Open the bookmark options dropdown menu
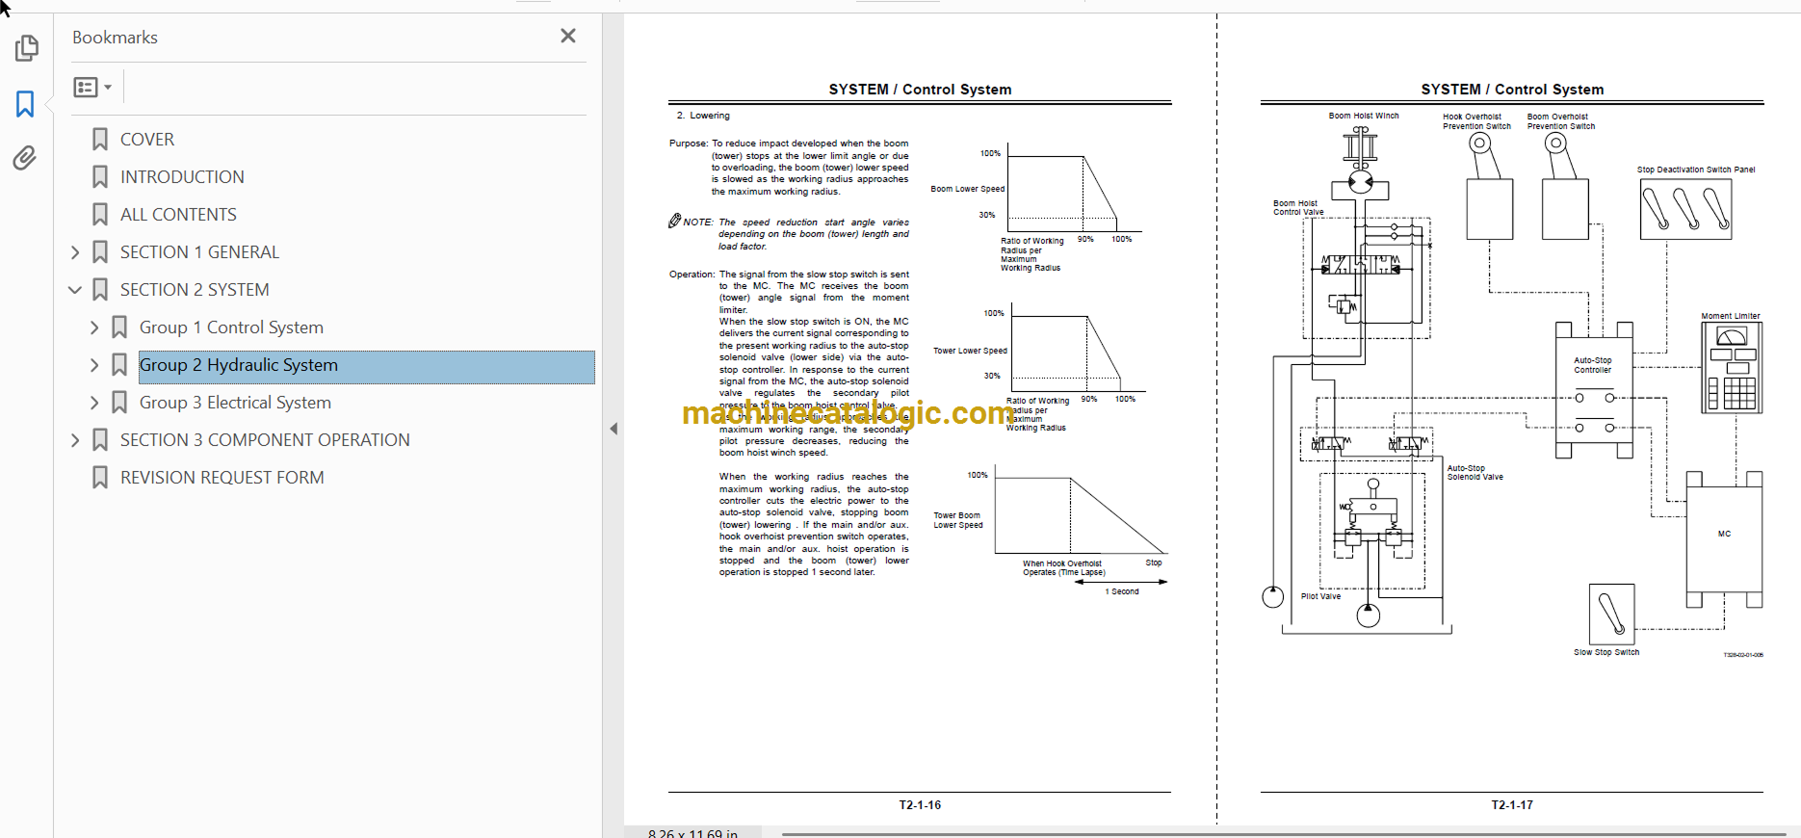The image size is (1801, 838). pos(92,88)
